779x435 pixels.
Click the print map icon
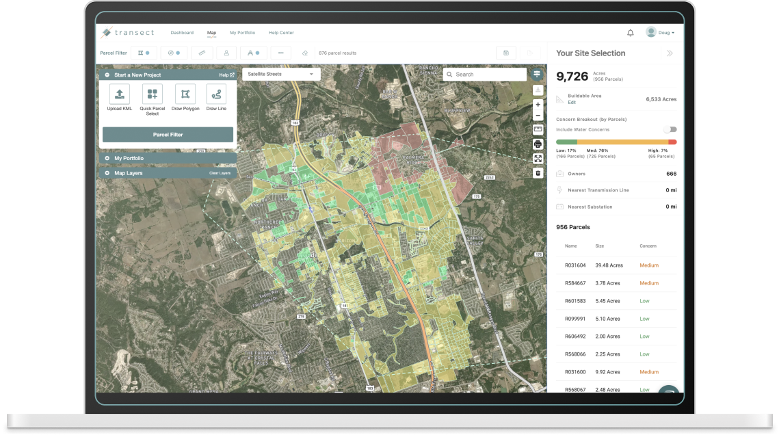[x=537, y=145]
